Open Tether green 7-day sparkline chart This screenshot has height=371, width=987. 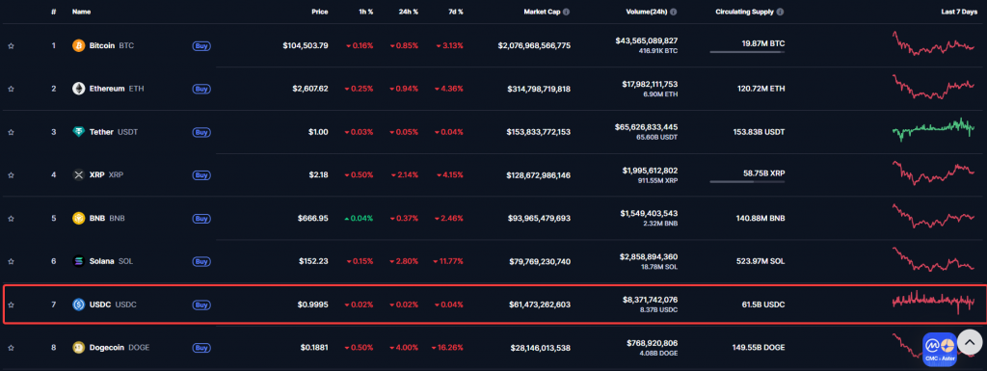[933, 129]
